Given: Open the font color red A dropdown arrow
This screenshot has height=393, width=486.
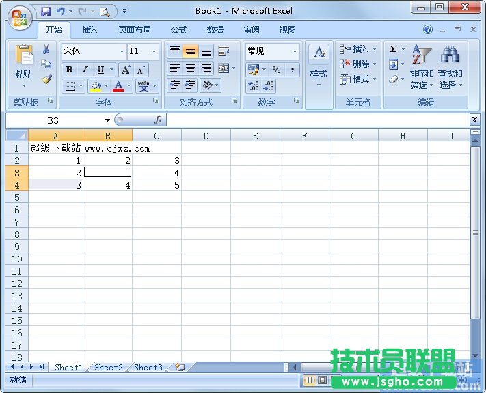Looking at the screenshot, I should [x=129, y=87].
